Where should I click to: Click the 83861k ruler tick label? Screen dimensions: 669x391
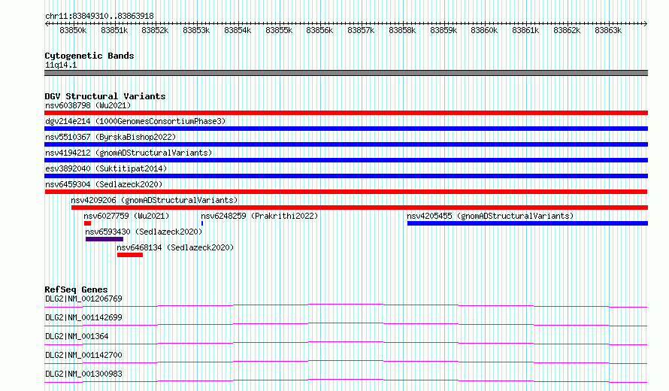point(525,31)
